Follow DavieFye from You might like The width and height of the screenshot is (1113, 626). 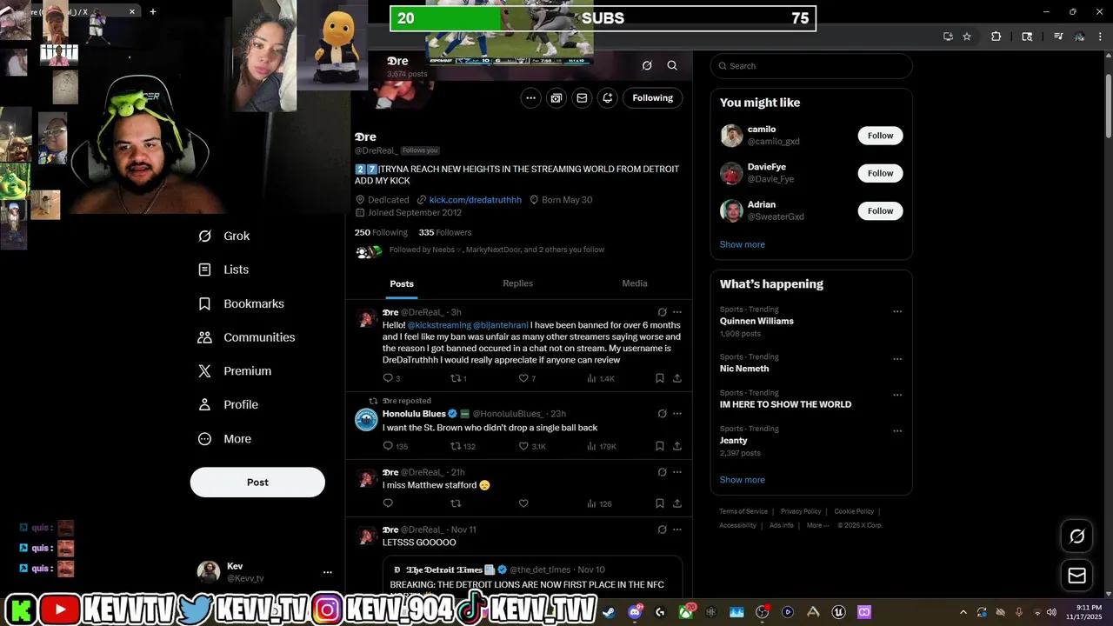[x=880, y=173]
